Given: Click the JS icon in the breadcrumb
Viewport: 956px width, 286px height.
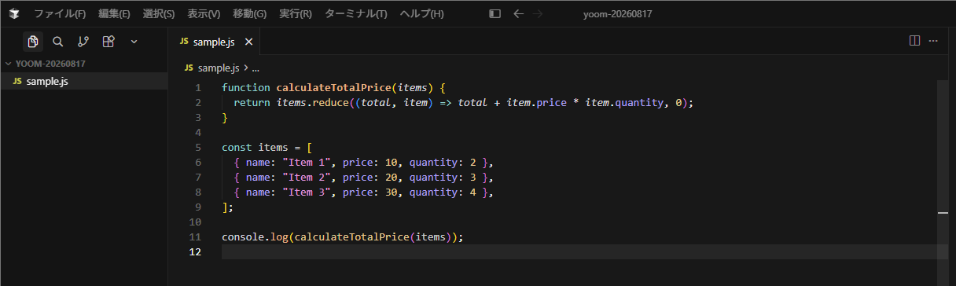Looking at the screenshot, I should click(189, 68).
